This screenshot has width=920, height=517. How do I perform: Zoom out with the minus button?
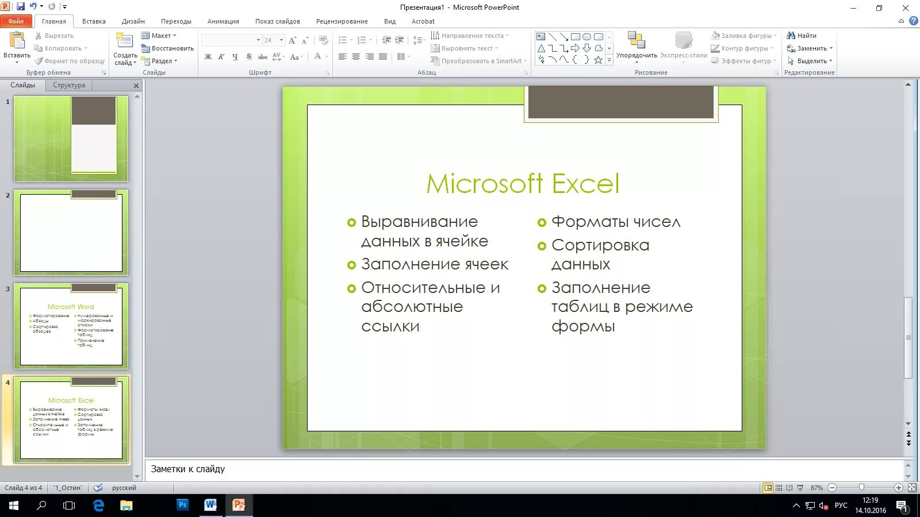click(x=832, y=488)
